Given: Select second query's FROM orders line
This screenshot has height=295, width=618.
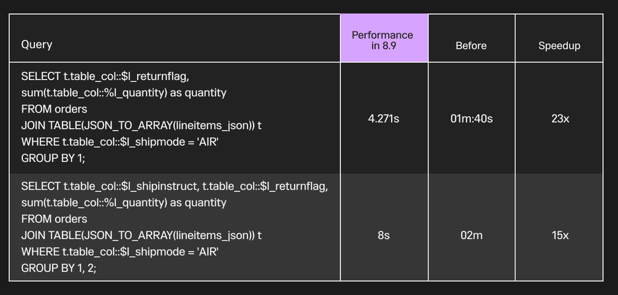Looking at the screenshot, I should pyautogui.click(x=54, y=219).
